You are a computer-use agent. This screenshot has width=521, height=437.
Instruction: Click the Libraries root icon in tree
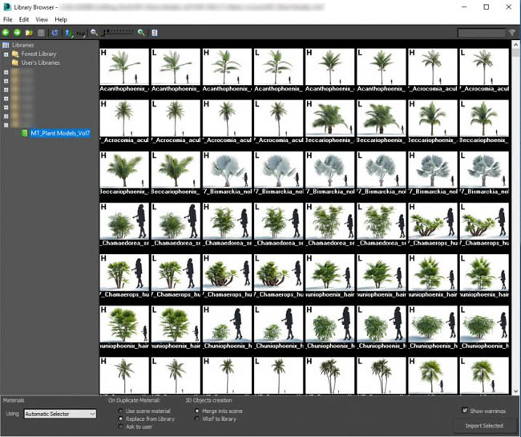6,45
